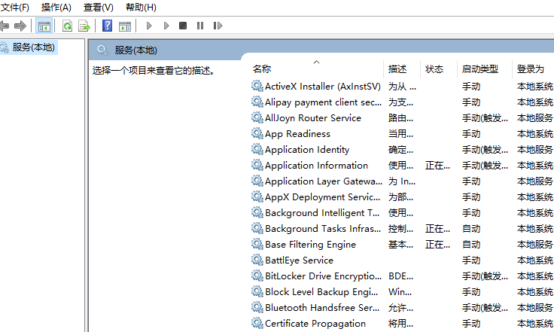Image resolution: width=554 pixels, height=332 pixels.
Task: Click the Refresh toolbar icon
Action: pos(67,26)
